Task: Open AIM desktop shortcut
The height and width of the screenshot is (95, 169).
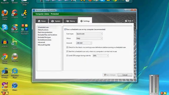Action: point(25,14)
